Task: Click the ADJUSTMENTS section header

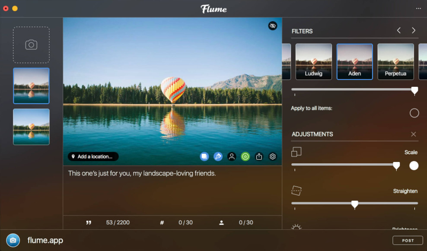Action: click(312, 134)
